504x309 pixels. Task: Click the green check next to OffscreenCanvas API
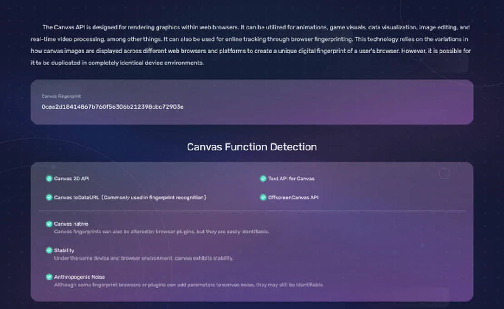click(263, 198)
